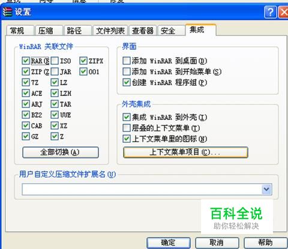Enable the JAR association checkbox

point(55,71)
